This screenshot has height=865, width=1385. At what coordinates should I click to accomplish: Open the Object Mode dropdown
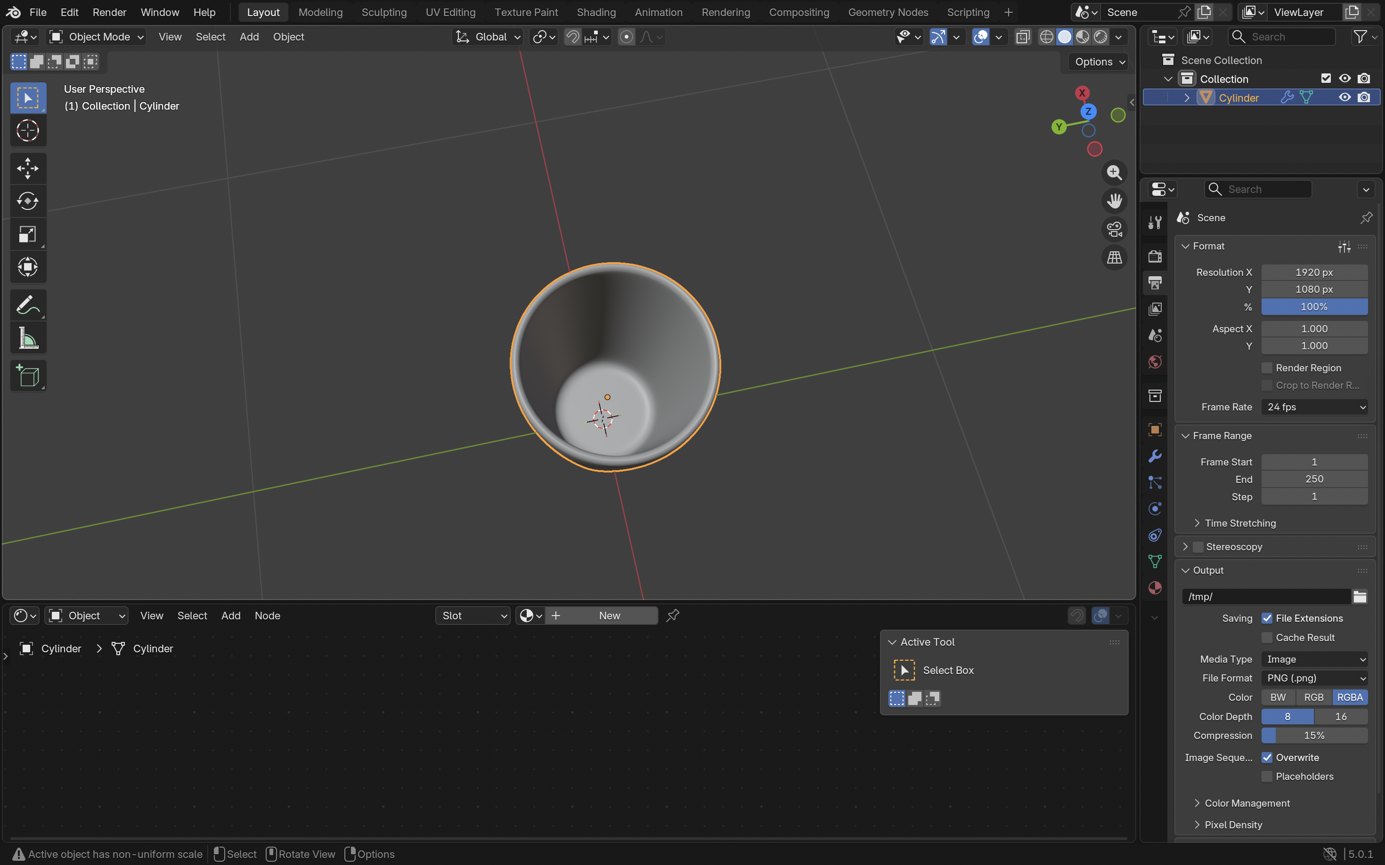tap(96, 37)
